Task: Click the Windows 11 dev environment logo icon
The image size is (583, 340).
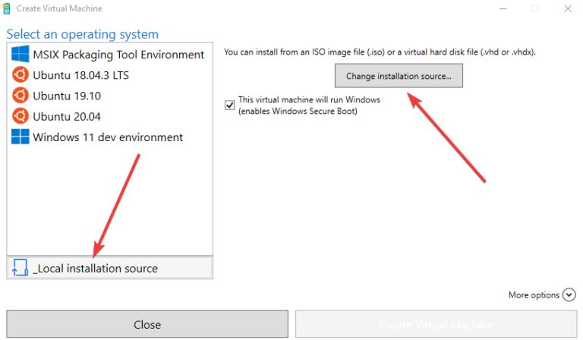Action: click(20, 137)
